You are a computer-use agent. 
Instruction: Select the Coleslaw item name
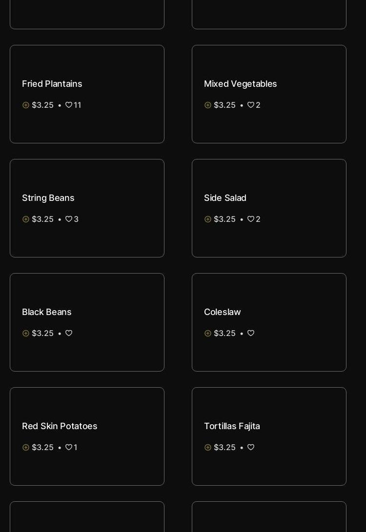pos(223,312)
